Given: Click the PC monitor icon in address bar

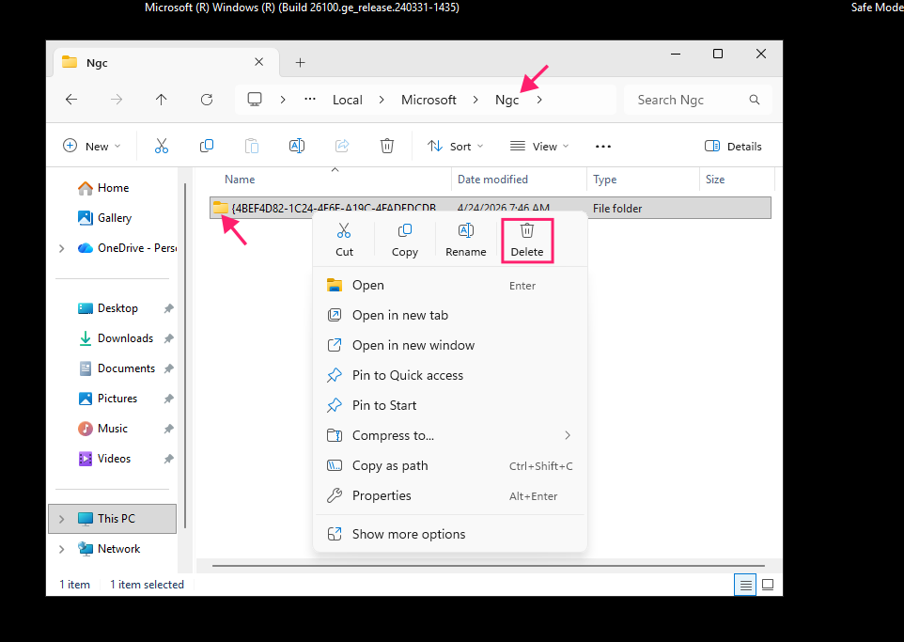Looking at the screenshot, I should (x=255, y=100).
